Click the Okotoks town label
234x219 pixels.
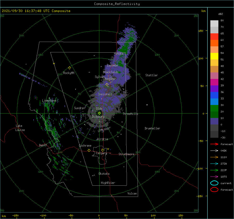click(104, 174)
